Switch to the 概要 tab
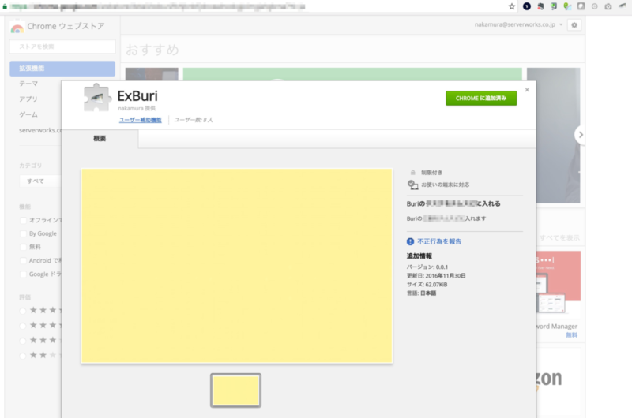The image size is (632, 418). pyautogui.click(x=100, y=138)
